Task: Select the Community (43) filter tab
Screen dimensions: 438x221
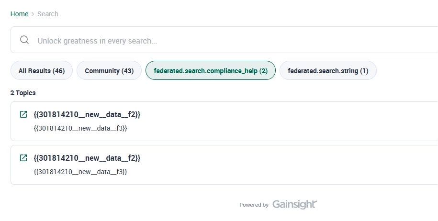Action: 109,71
